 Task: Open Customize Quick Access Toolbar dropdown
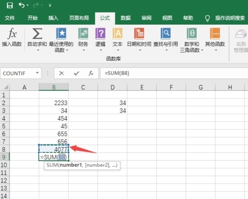pyautogui.click(x=50, y=6)
